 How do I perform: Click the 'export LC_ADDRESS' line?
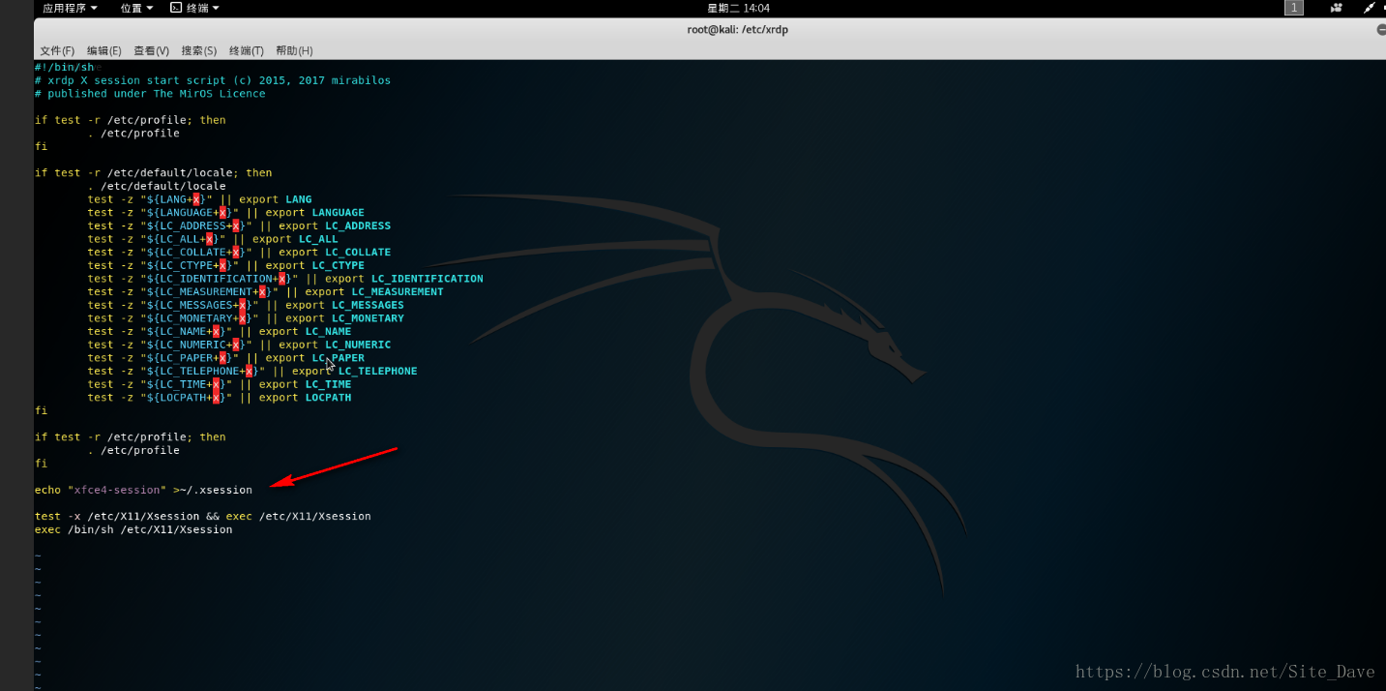click(x=239, y=225)
